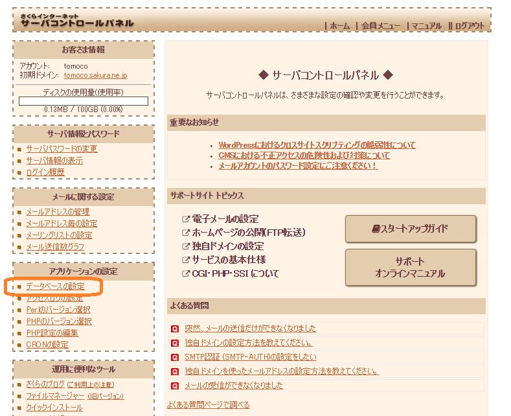
Task: Open 旧バージョン file manager link
Action: point(106,397)
